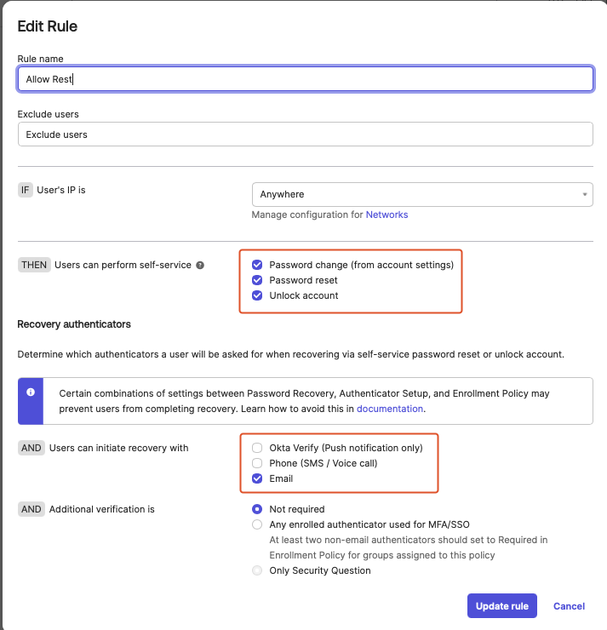Click the Update rule button
Image resolution: width=607 pixels, height=630 pixels.
pos(502,606)
